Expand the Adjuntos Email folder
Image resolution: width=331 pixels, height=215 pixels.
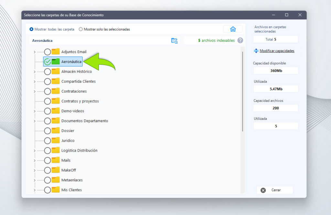[x=35, y=52]
